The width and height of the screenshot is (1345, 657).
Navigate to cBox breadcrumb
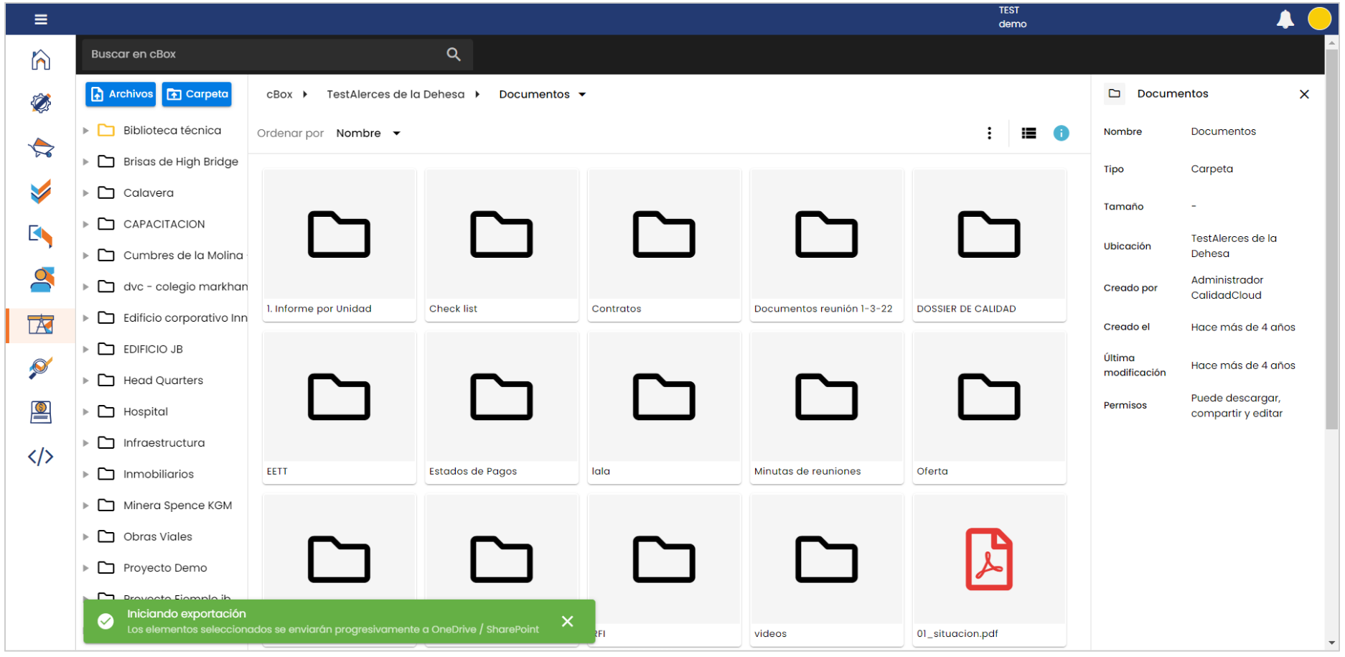[279, 94]
